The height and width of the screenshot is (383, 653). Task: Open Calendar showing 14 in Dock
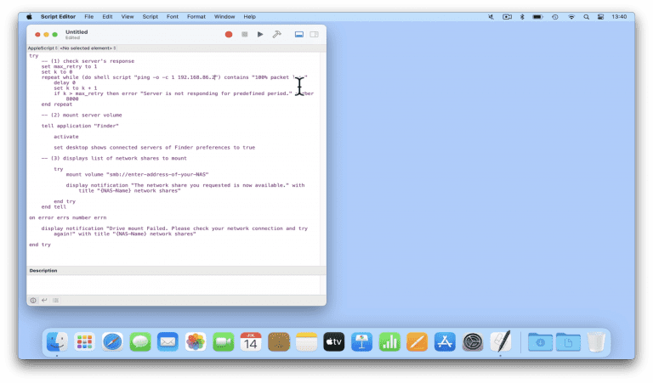(251, 342)
